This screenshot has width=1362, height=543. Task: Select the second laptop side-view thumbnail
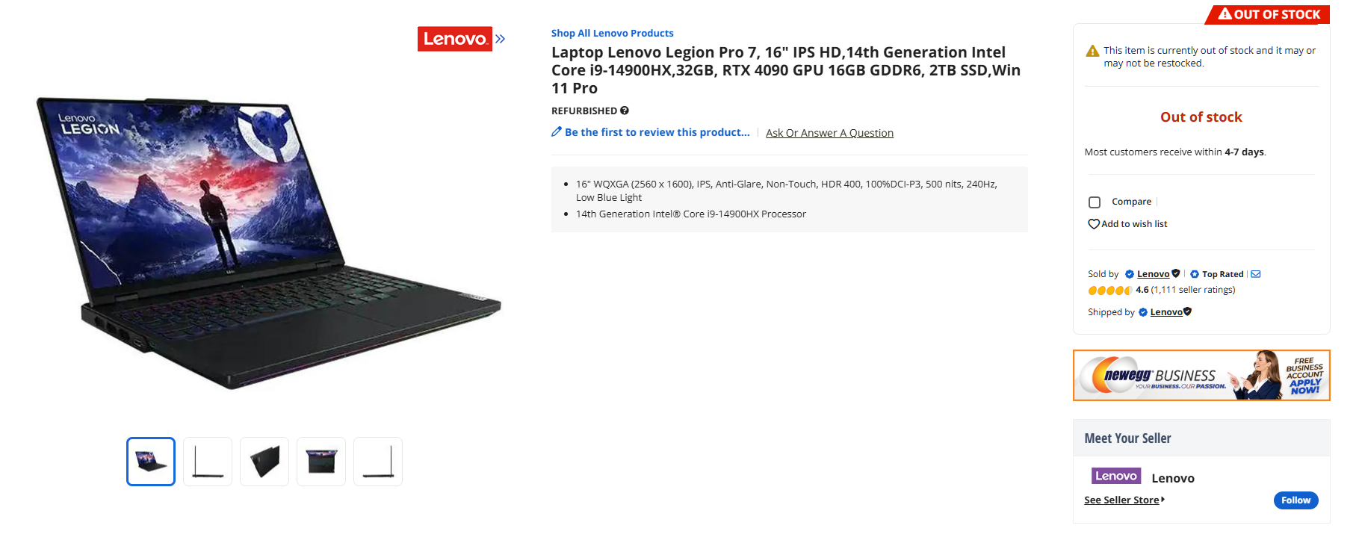coord(208,462)
